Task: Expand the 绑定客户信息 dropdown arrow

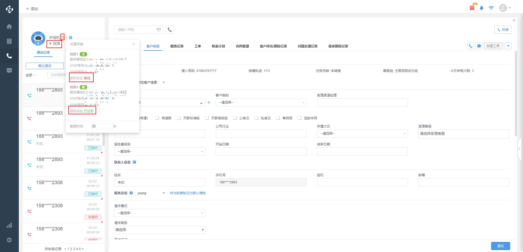Action: point(164,82)
